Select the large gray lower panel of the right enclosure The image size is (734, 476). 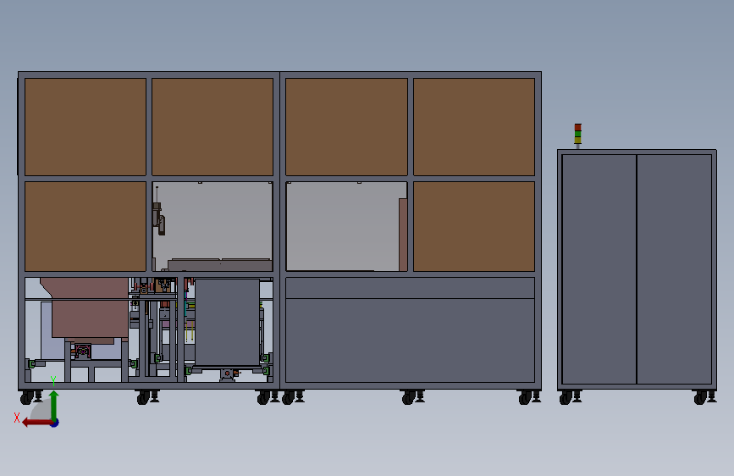click(410, 340)
